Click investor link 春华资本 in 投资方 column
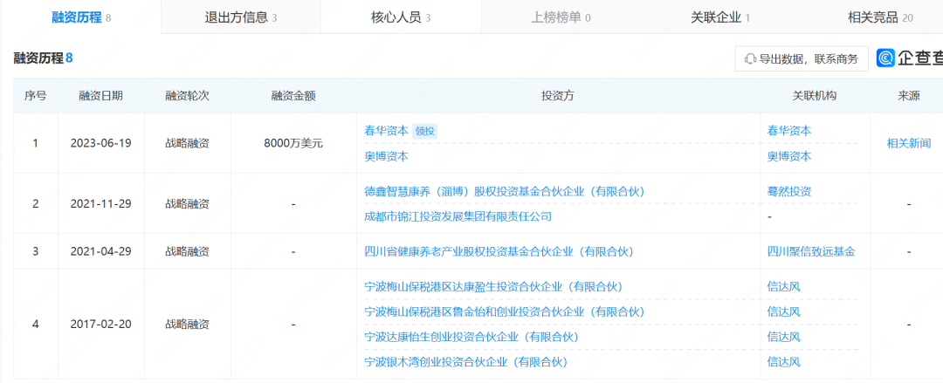The width and height of the screenshot is (943, 383). click(x=386, y=130)
